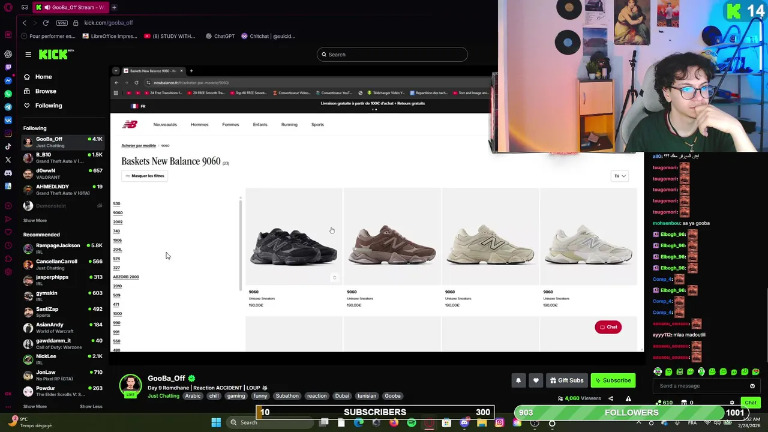The width and height of the screenshot is (768, 432).
Task: Click red Chat button on New Balance
Action: click(608, 327)
